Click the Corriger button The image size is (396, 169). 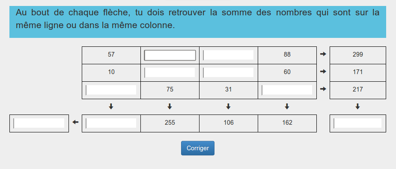coord(197,148)
